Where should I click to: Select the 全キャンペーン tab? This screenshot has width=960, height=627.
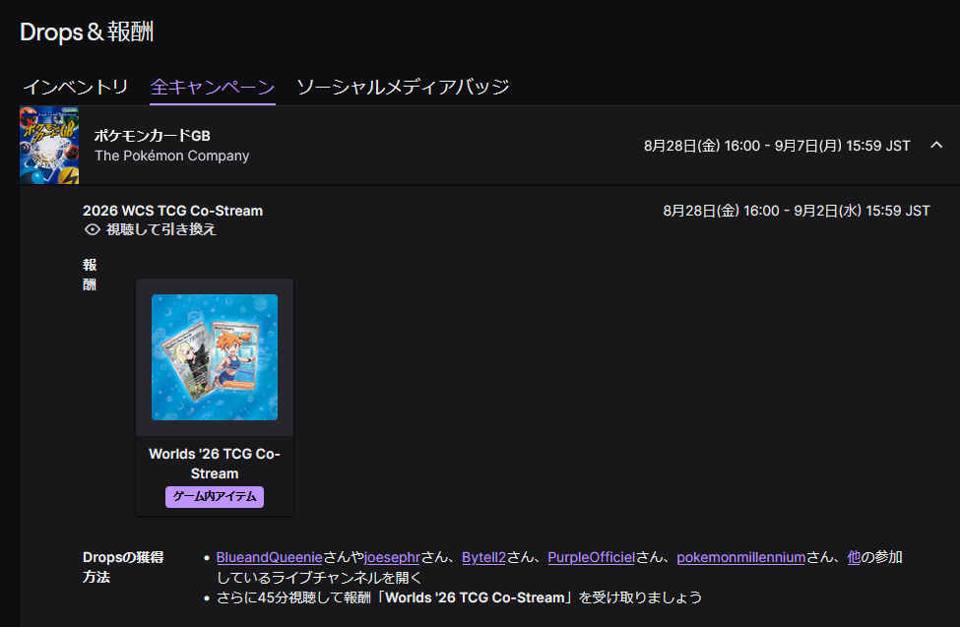tap(213, 87)
